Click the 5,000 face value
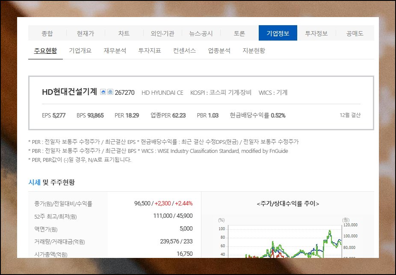Viewport: 396px width, 275px height. [x=186, y=228]
